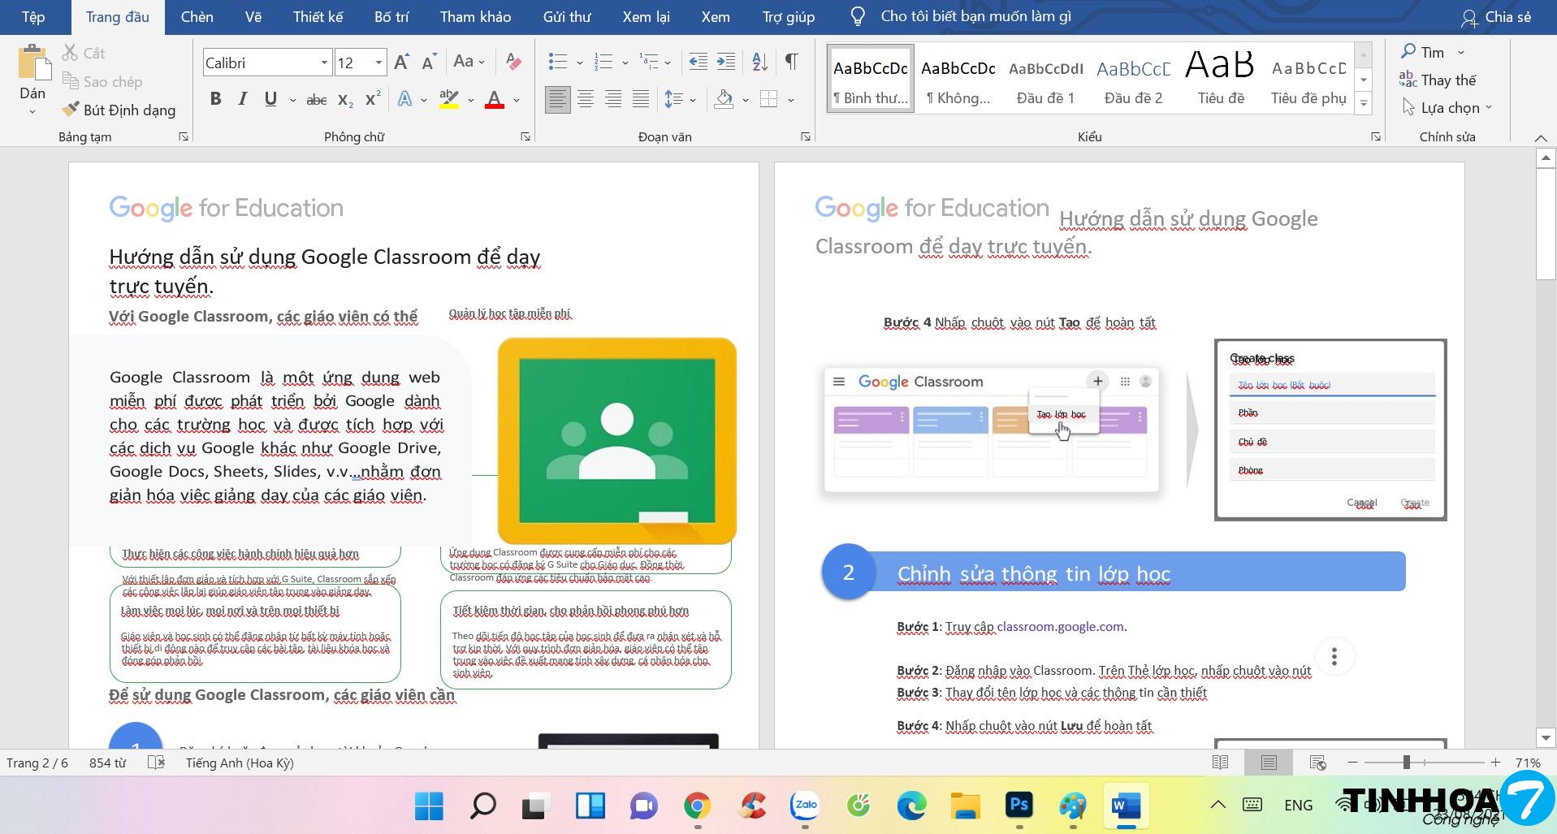This screenshot has height=834, width=1557.
Task: Open Photoshop from the taskbar
Action: (1019, 806)
